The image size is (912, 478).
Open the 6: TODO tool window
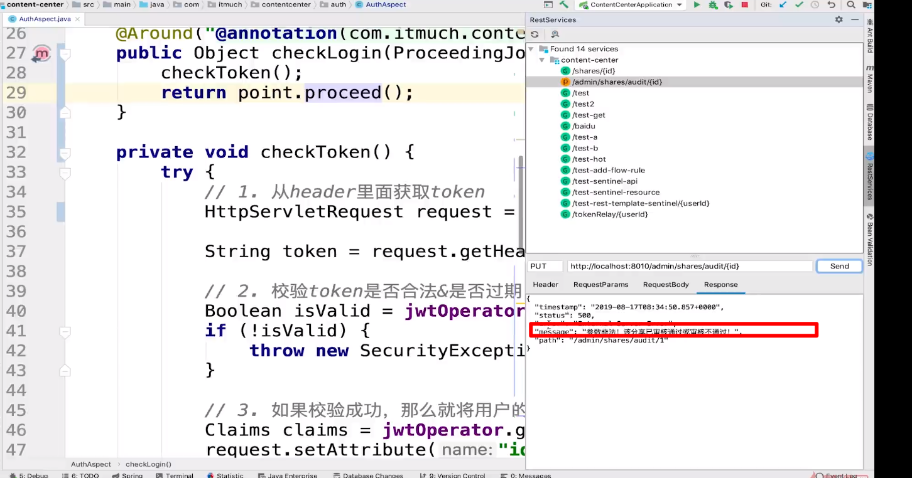pyautogui.click(x=82, y=475)
